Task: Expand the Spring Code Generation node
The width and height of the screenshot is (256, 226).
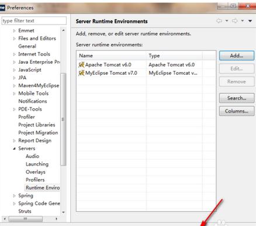Action: coord(14,204)
